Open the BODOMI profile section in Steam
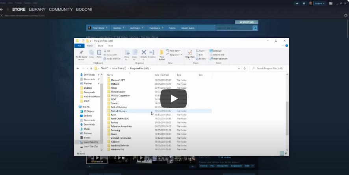Viewport: 349px width, 175px height. pyautogui.click(x=84, y=9)
